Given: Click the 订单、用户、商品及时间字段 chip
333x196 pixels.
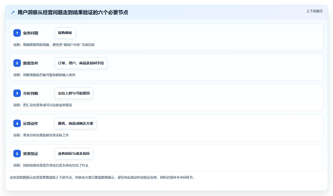Looking at the screenshot, I should (81, 63).
